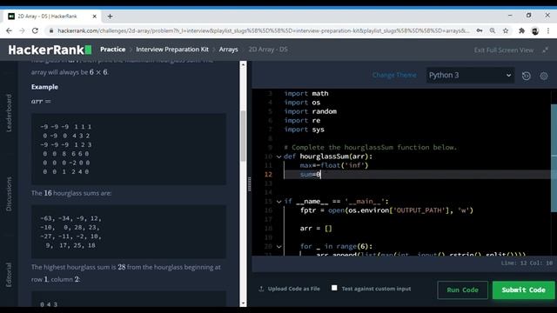
Task: Open the browser extensions puzzle icon
Action: click(521, 31)
